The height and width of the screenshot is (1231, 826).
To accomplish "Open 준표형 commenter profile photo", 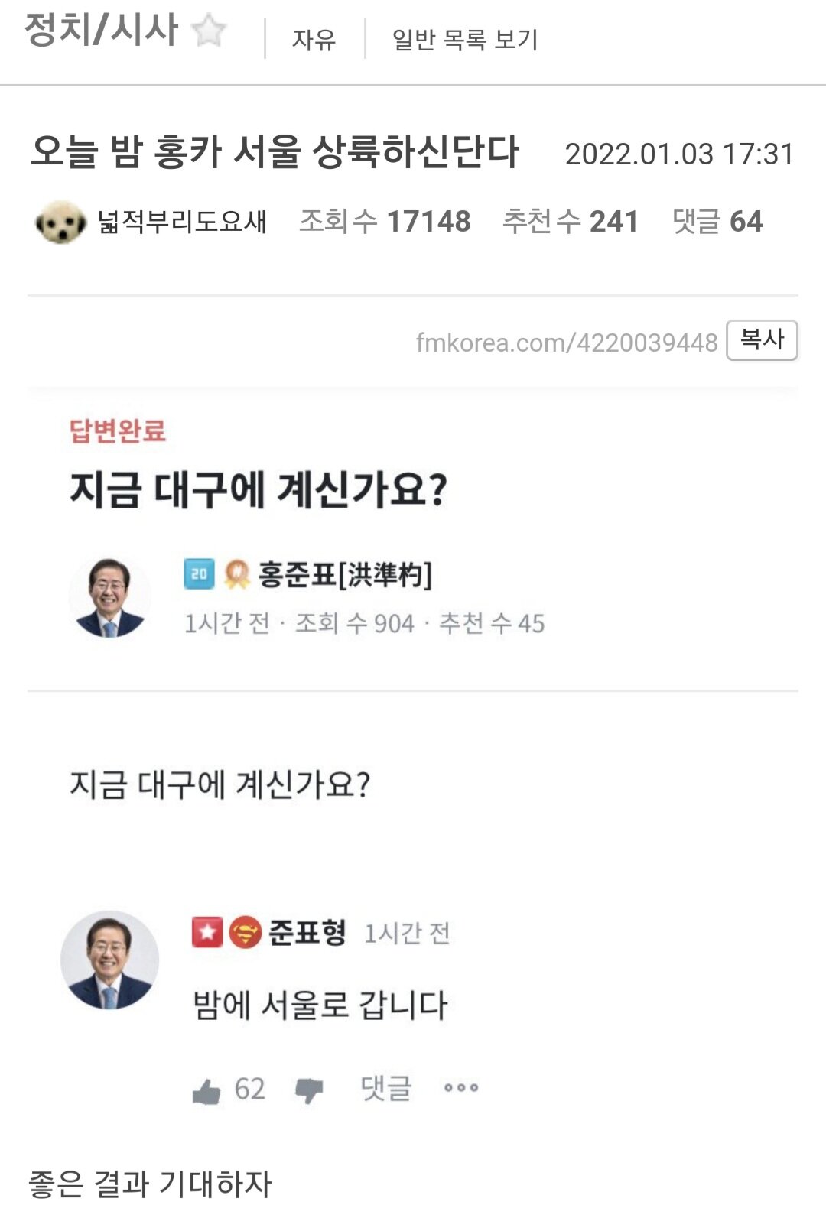I will tap(109, 960).
